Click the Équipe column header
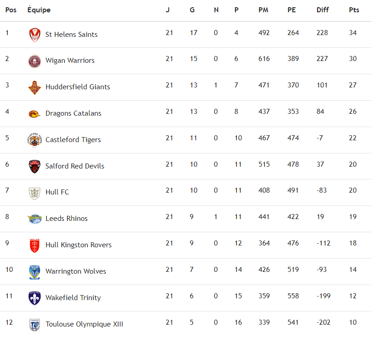 pyautogui.click(x=39, y=10)
